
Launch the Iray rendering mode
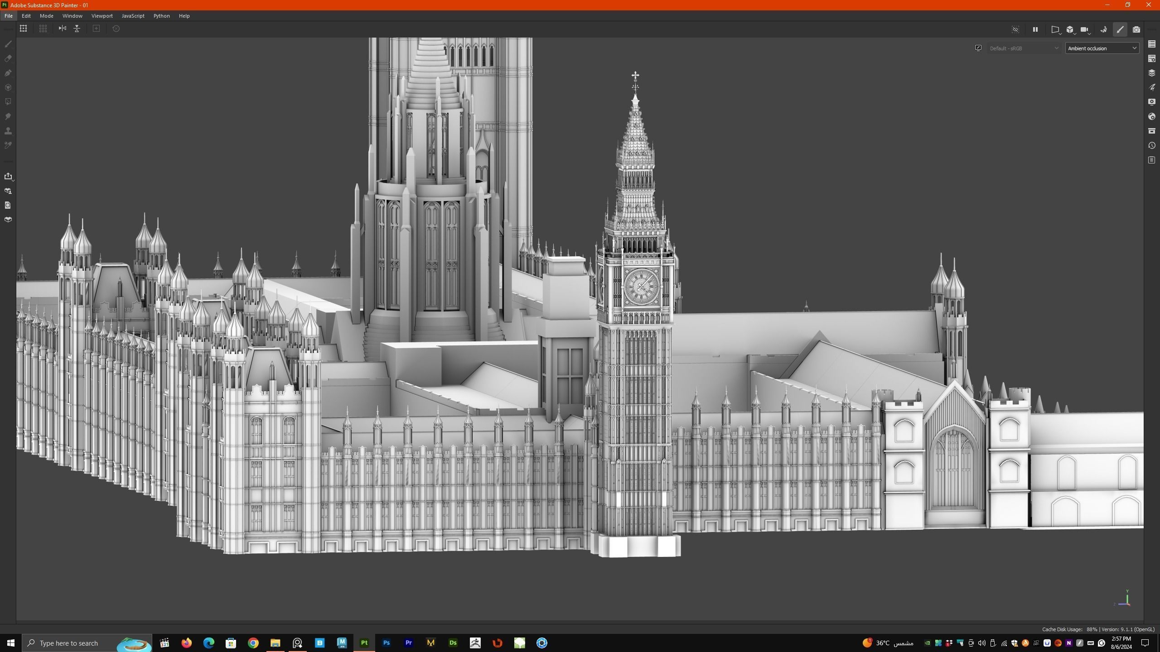point(1104,29)
